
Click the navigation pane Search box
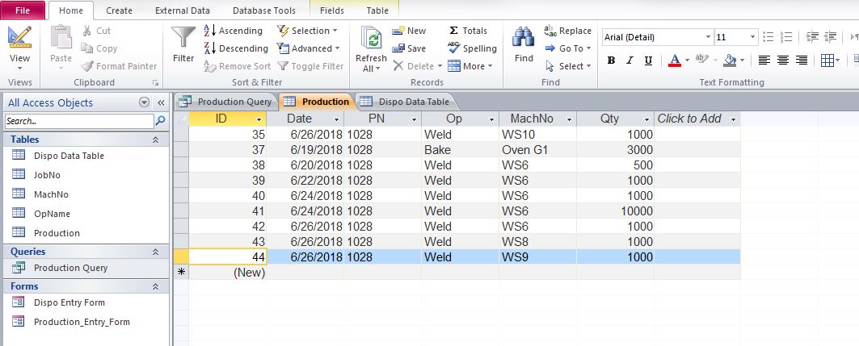pyautogui.click(x=78, y=121)
